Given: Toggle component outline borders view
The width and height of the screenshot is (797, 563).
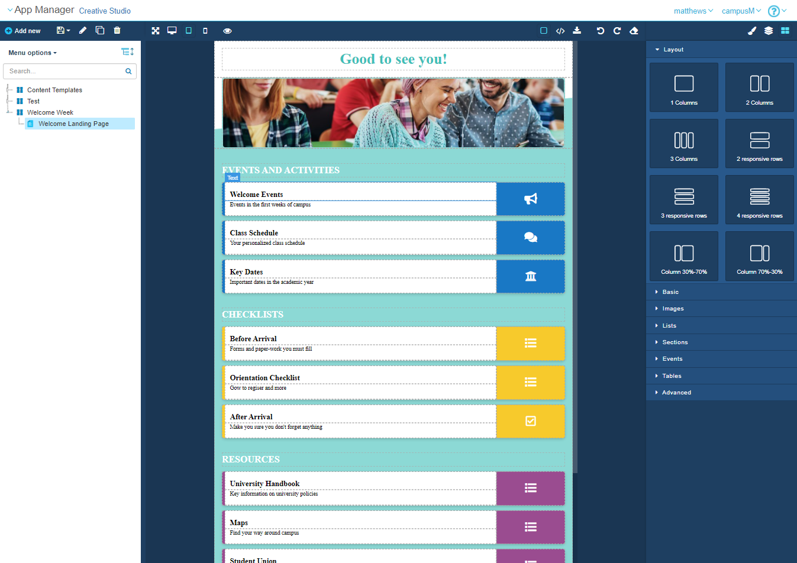Looking at the screenshot, I should (544, 31).
